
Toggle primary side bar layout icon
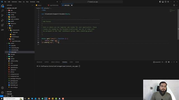click(x=160, y=2)
